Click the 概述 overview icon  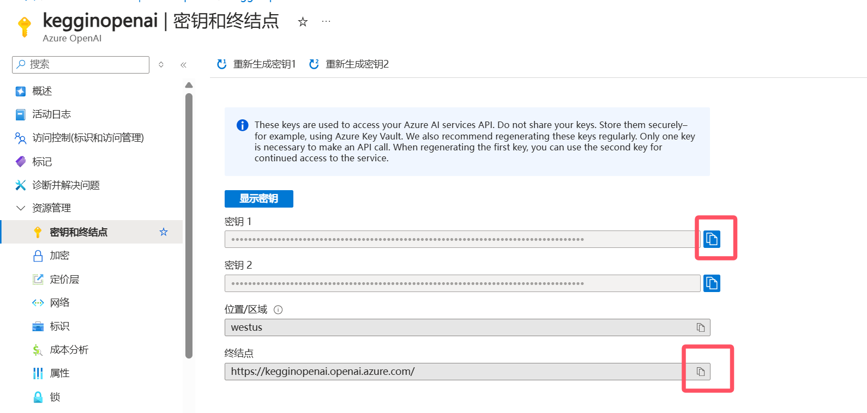[21, 92]
